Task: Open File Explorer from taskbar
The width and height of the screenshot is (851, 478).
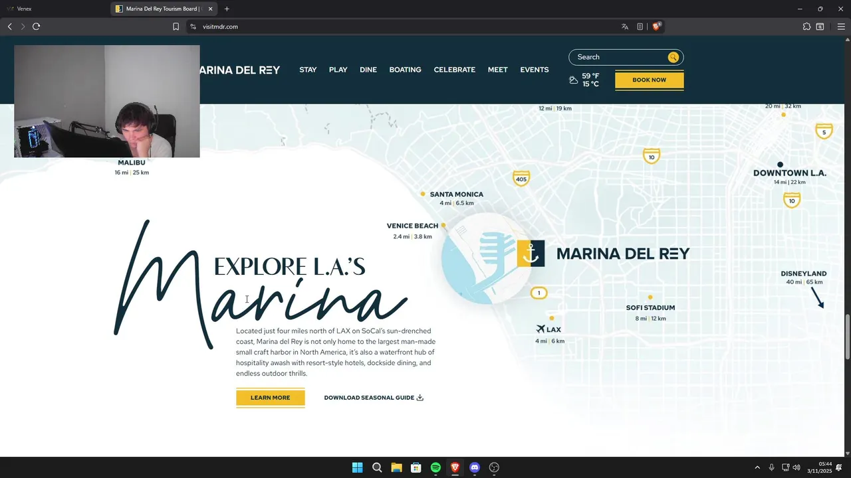Action: click(396, 467)
